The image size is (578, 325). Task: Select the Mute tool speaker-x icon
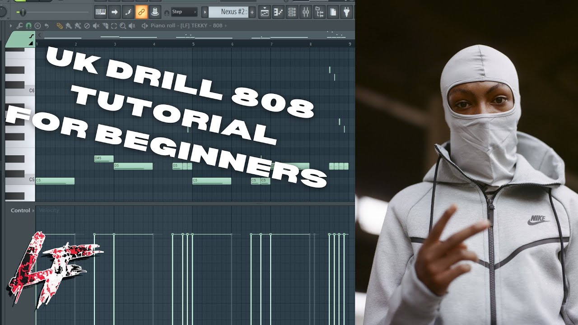tap(96, 26)
